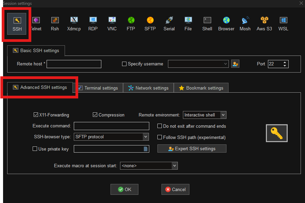The height and width of the screenshot is (203, 305).
Task: Open Advanced SSH settings tab
Action: click(40, 88)
